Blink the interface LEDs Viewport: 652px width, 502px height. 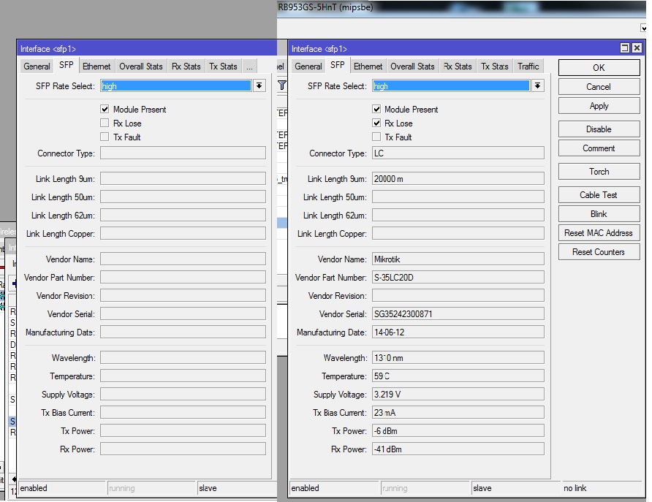(599, 214)
